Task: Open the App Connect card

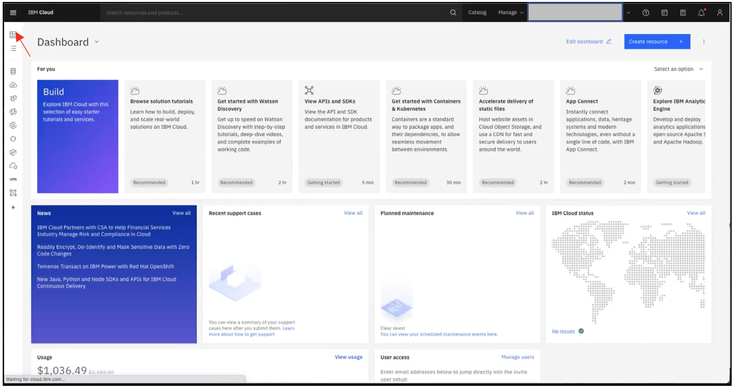Action: point(600,136)
